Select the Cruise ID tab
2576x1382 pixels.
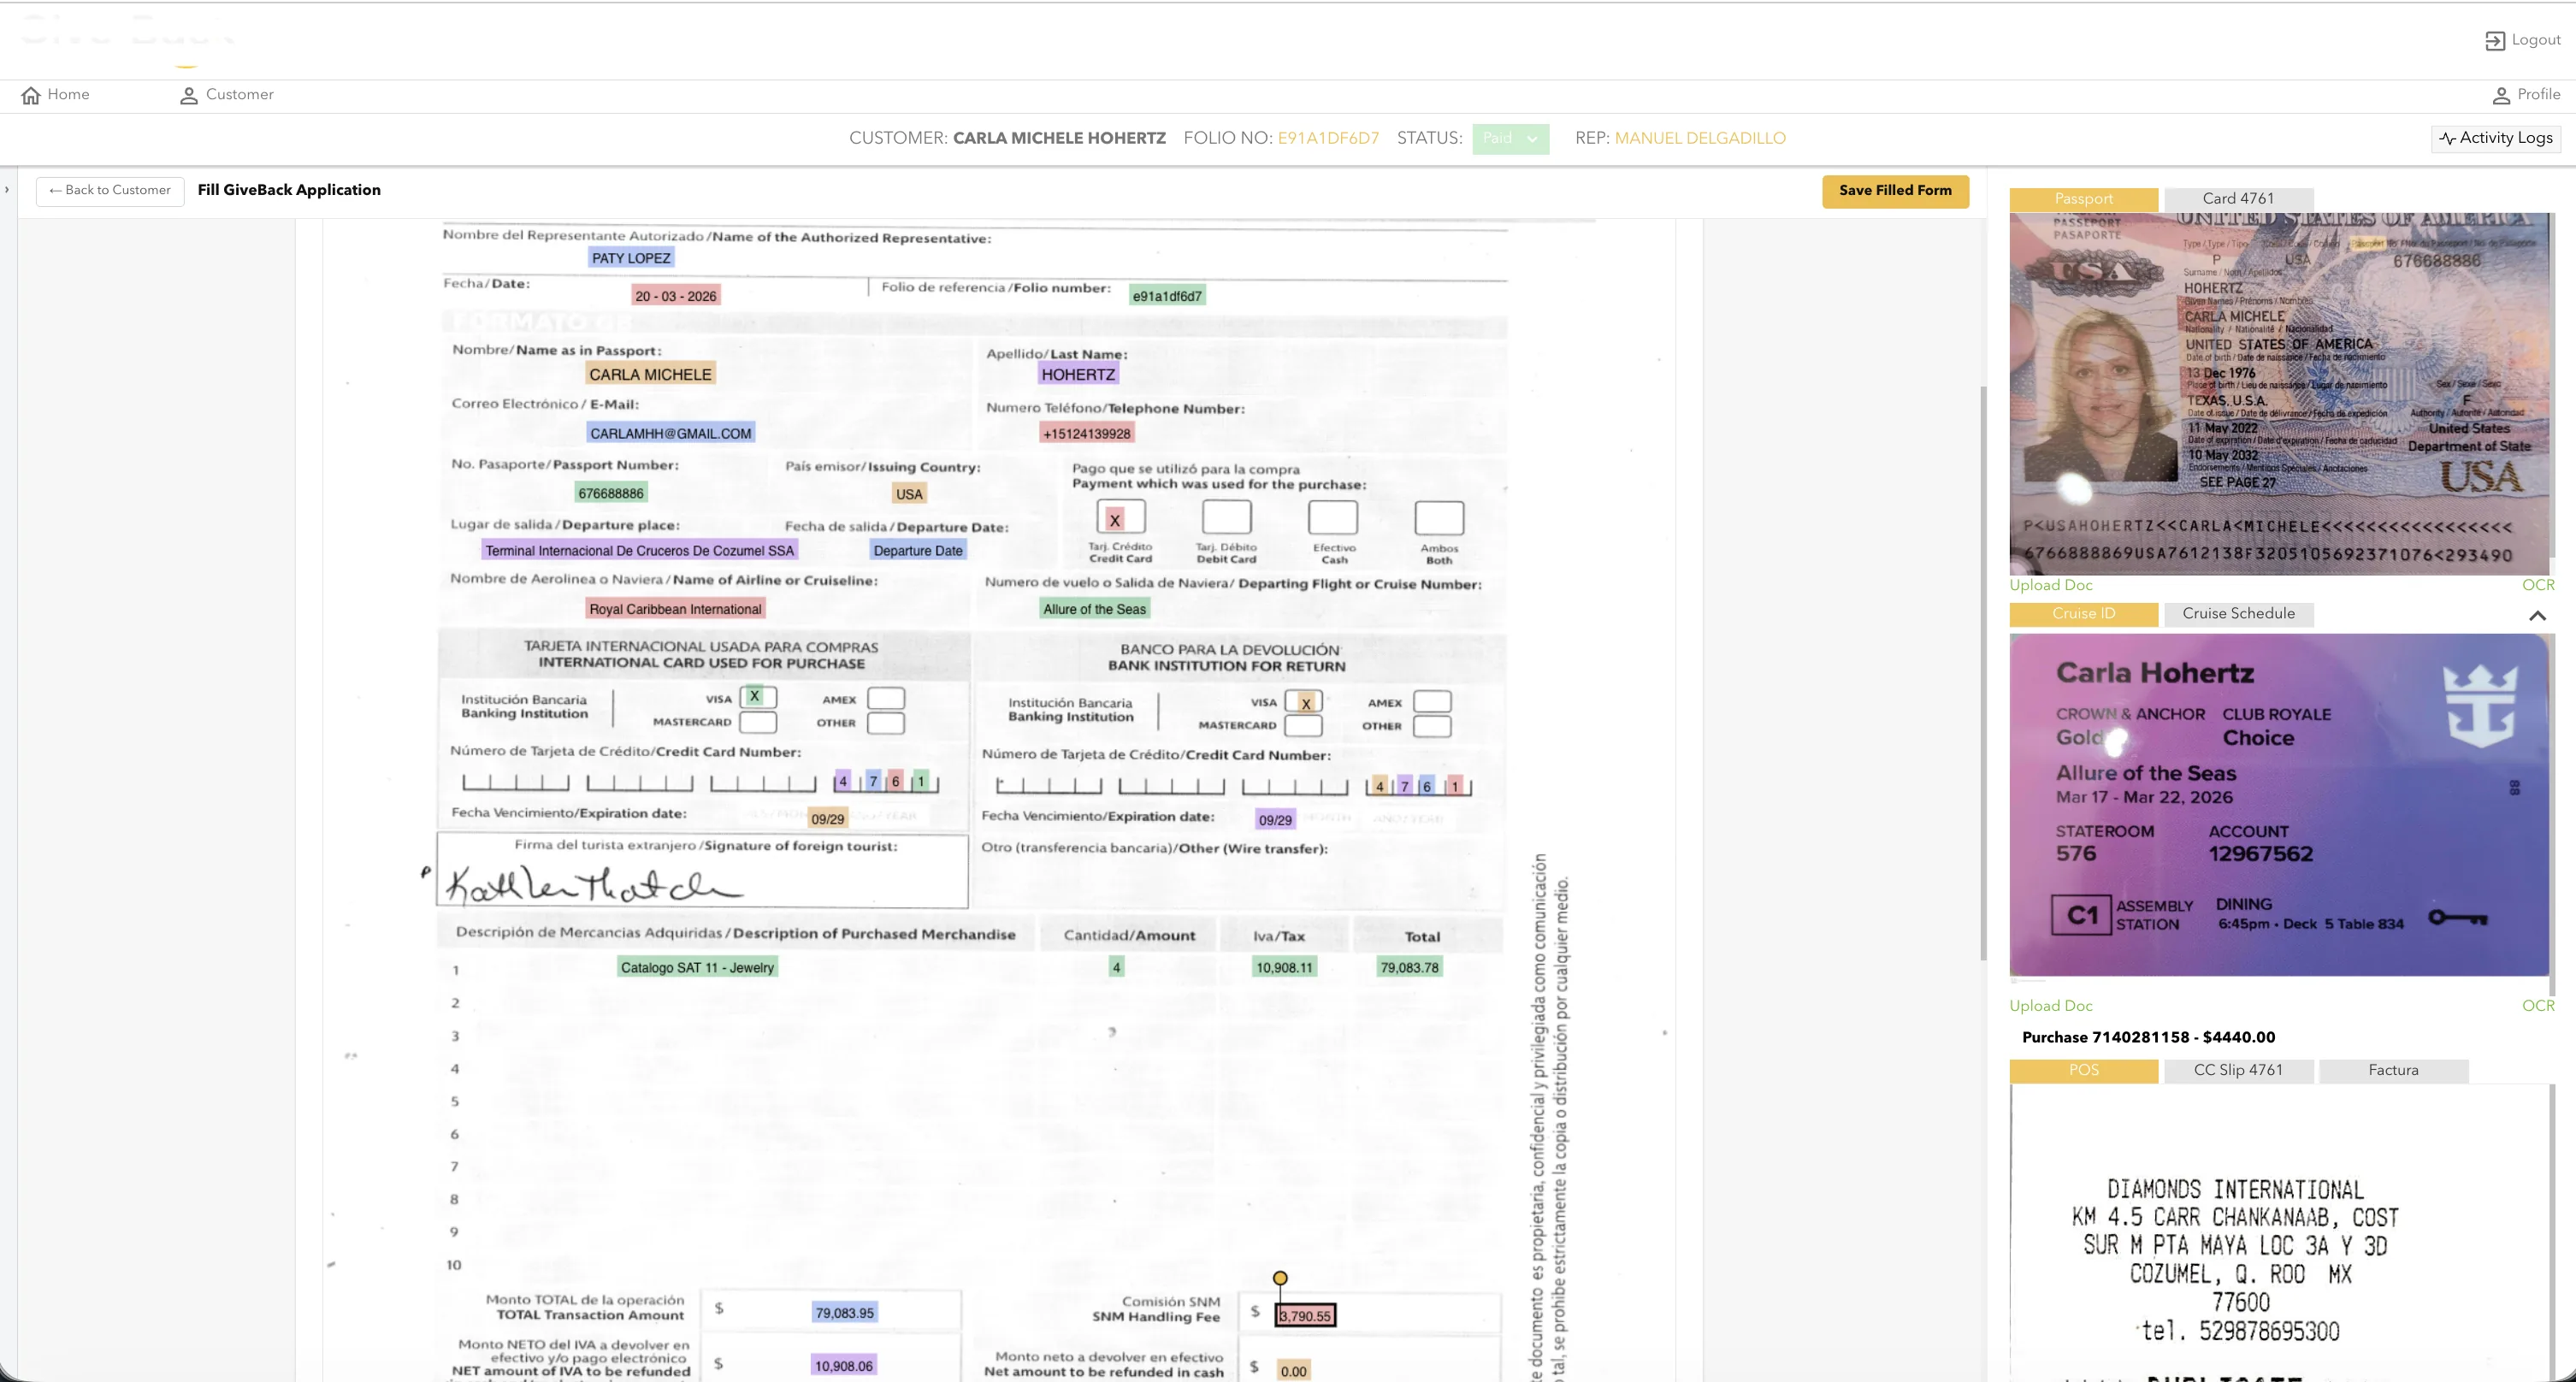pos(2084,614)
